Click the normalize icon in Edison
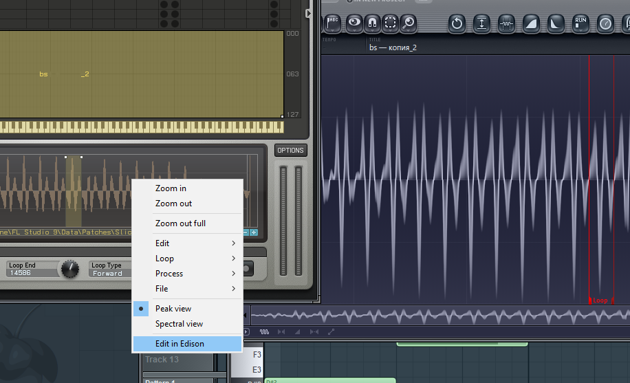The width and height of the screenshot is (630, 383). 481,23
